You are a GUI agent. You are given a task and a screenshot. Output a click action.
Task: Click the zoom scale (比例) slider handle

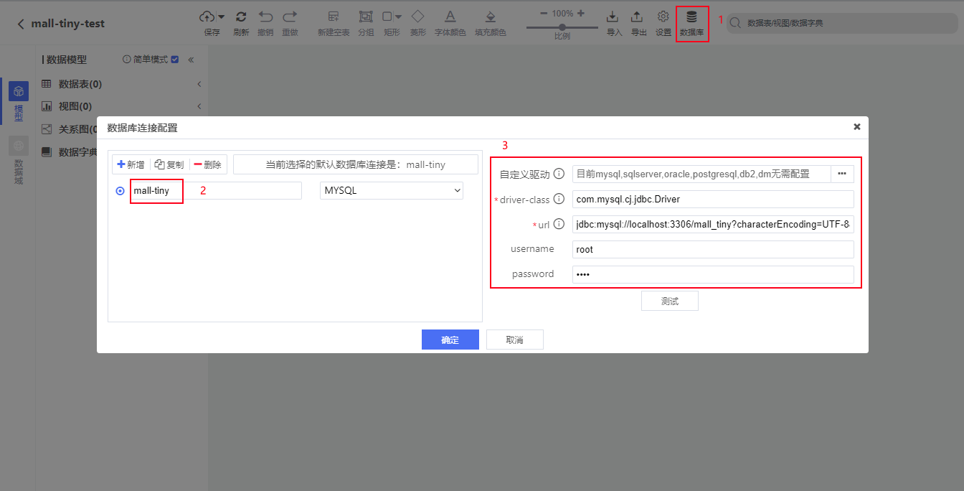(562, 27)
